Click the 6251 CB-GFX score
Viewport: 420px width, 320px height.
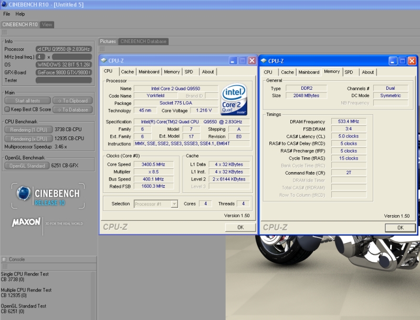coord(65,166)
